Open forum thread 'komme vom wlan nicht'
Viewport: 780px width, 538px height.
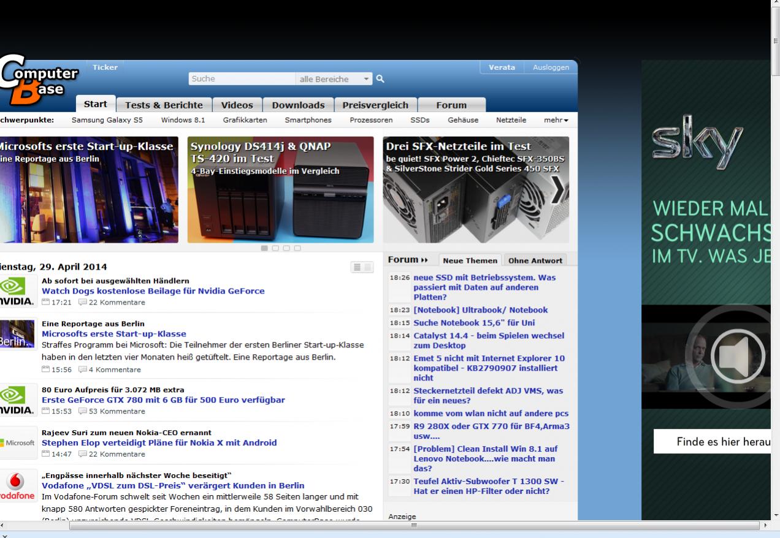pos(491,413)
